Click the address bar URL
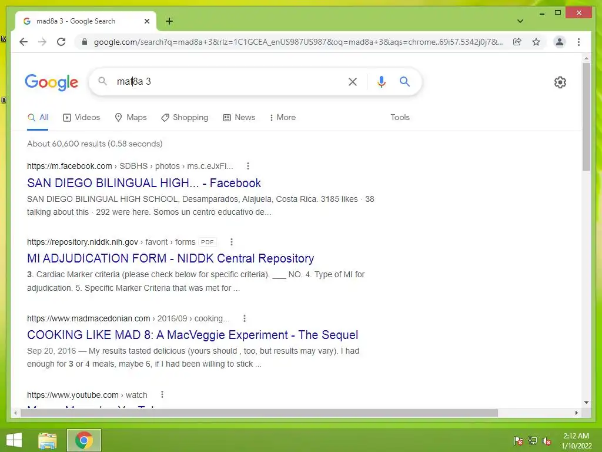 pos(299,42)
